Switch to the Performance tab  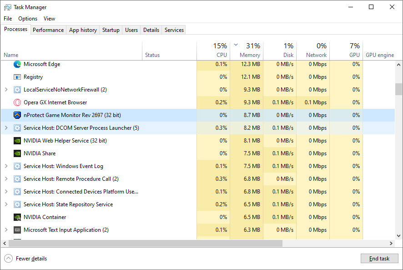pos(48,30)
